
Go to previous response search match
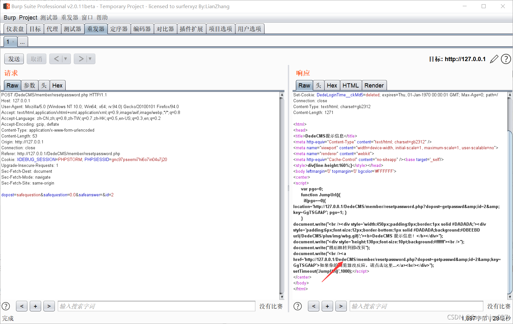(x=313, y=306)
